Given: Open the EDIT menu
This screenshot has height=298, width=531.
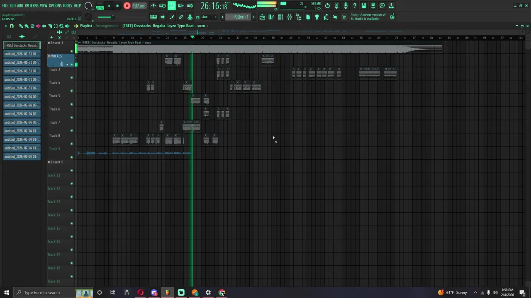Looking at the screenshot, I should pos(13,6).
